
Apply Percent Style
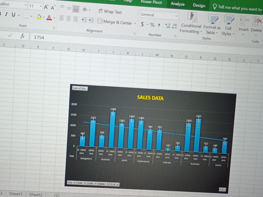[x=152, y=25]
